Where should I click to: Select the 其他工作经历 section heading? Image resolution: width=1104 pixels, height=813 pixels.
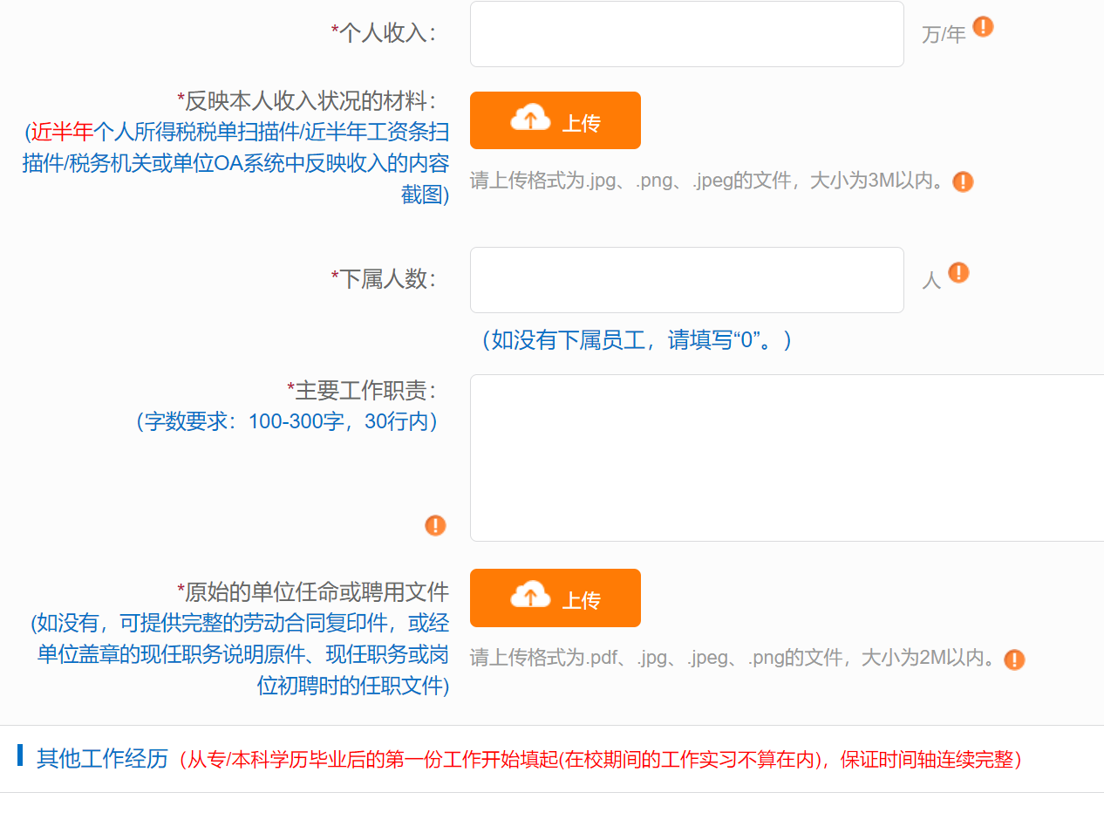tap(102, 758)
